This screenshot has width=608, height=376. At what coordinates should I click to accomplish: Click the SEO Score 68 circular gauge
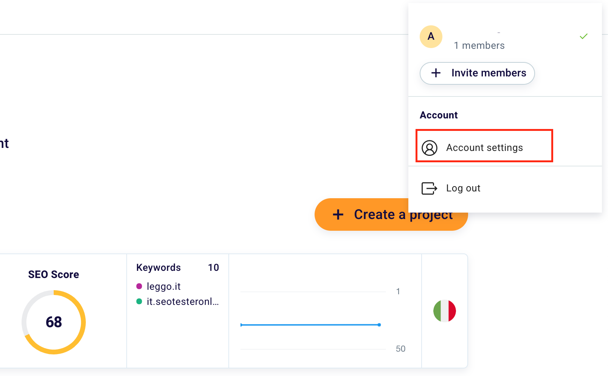point(54,322)
